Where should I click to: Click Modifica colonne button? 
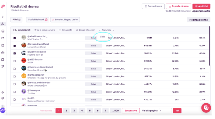(198, 20)
